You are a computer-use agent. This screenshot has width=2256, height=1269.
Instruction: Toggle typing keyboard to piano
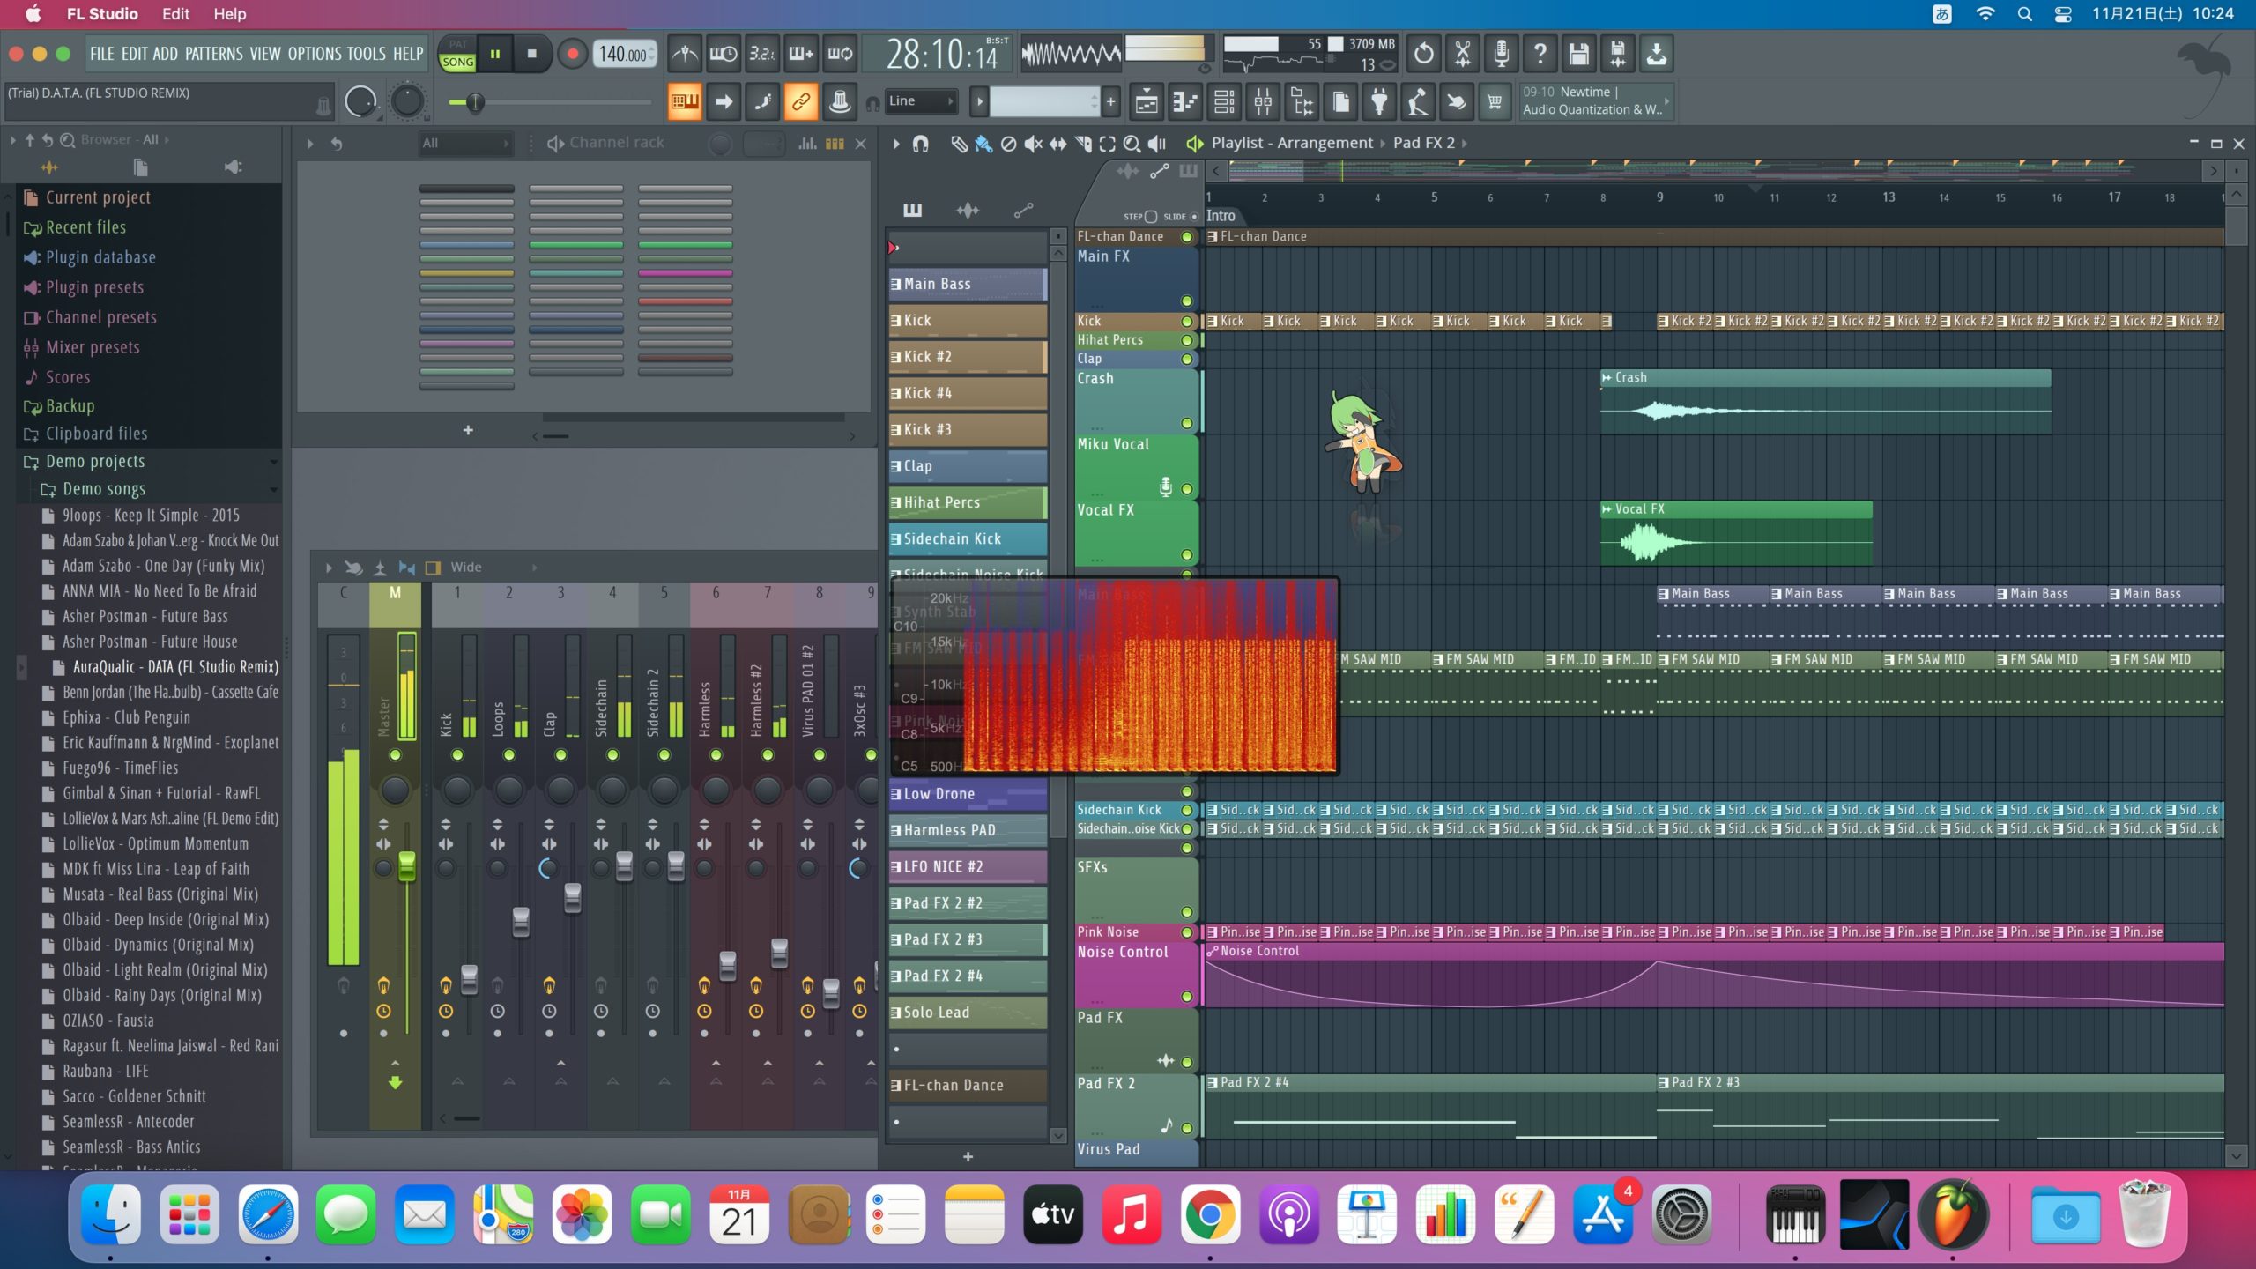[685, 102]
